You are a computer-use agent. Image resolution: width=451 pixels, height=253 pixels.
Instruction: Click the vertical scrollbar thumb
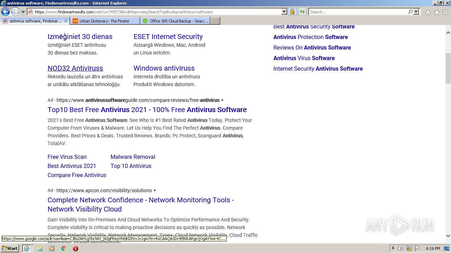[448, 68]
